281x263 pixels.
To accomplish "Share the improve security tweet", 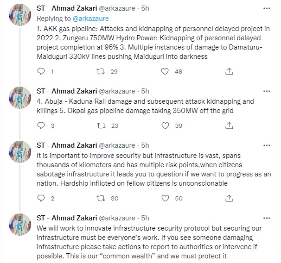I will (228, 198).
